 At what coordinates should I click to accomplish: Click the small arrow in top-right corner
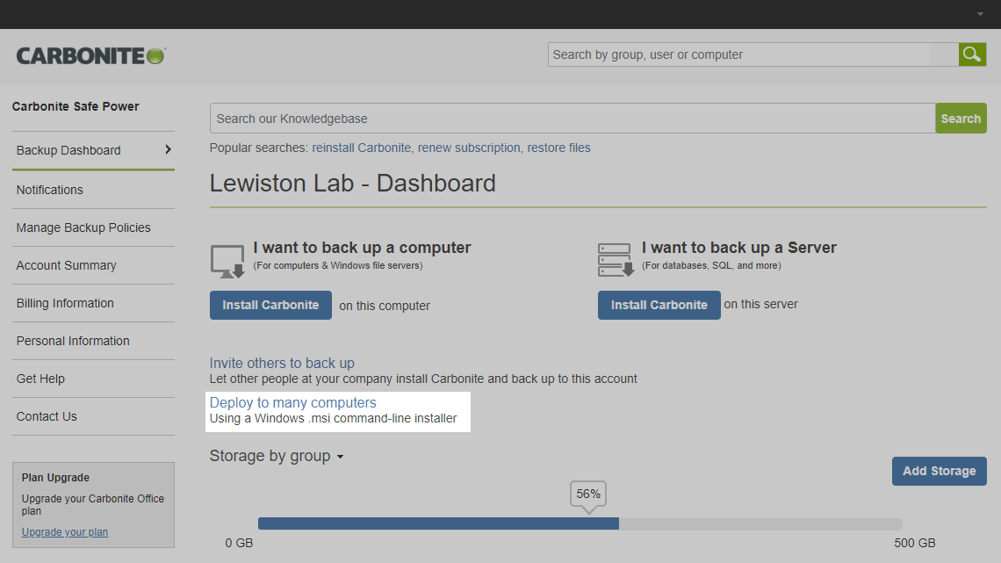pyautogui.click(x=980, y=14)
